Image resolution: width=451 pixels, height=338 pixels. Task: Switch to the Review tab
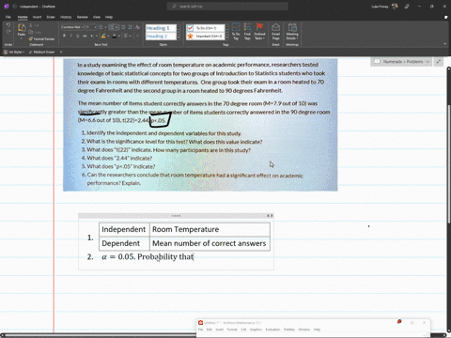point(83,17)
